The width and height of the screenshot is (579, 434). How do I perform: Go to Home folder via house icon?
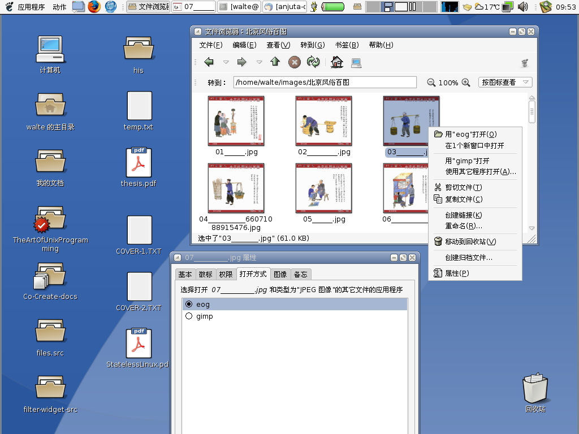[337, 62]
